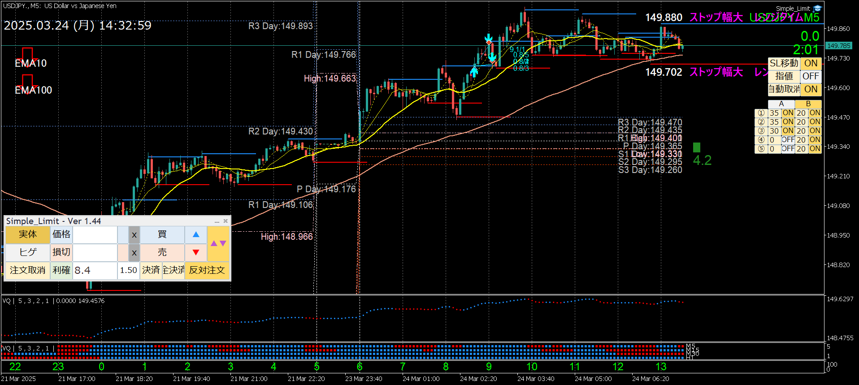Clear the 価格 field with its x button
This screenshot has width=859, height=385.
[134, 235]
